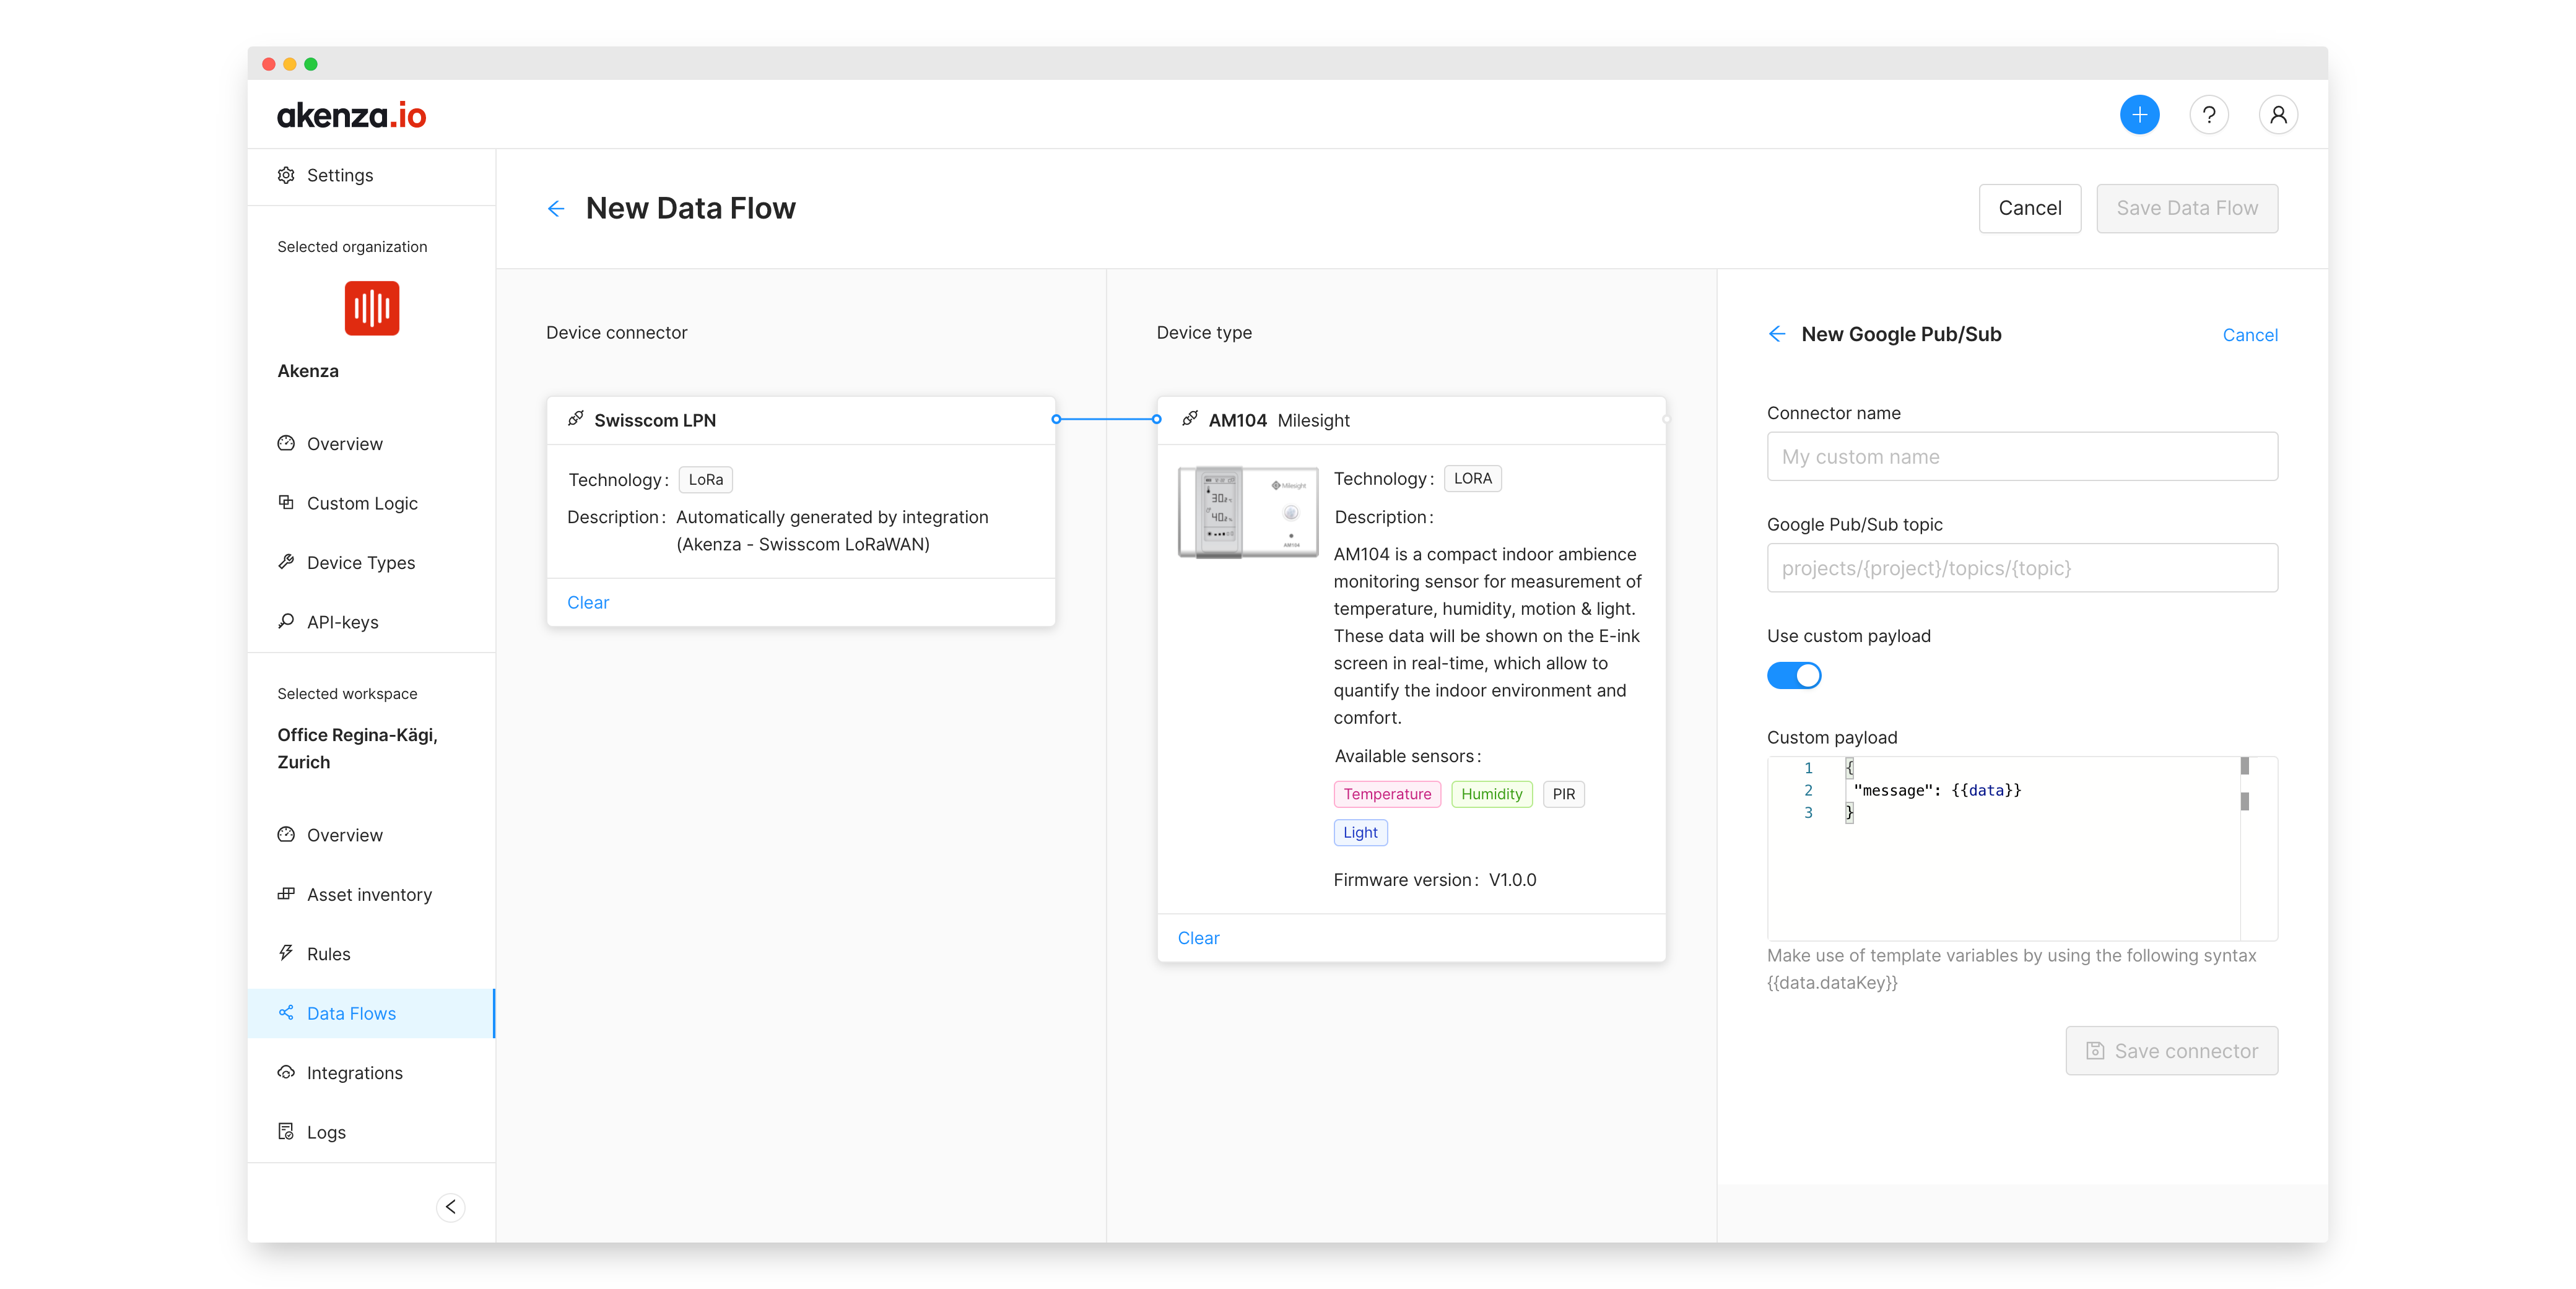Click the LORA technology tag on AM104 card
Image resolution: width=2576 pixels, height=1289 pixels.
pyautogui.click(x=1472, y=478)
